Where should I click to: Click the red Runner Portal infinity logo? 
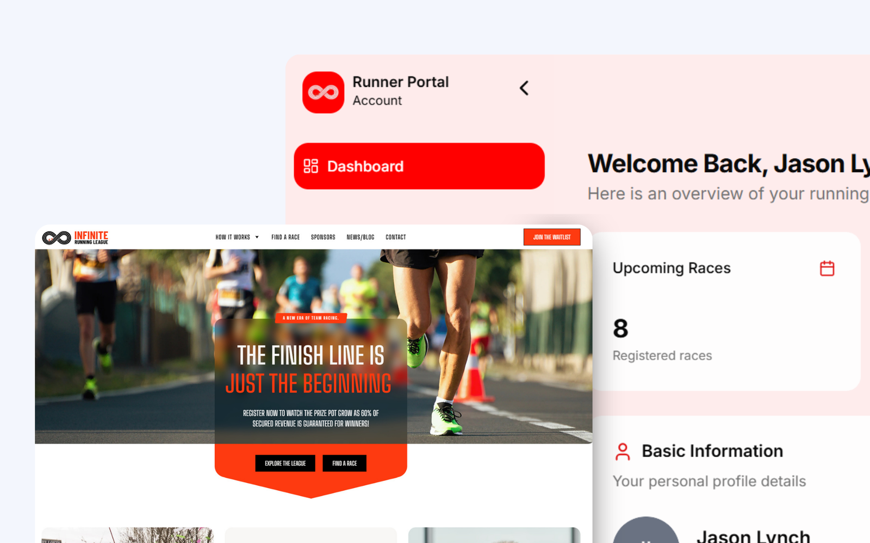tap(323, 92)
